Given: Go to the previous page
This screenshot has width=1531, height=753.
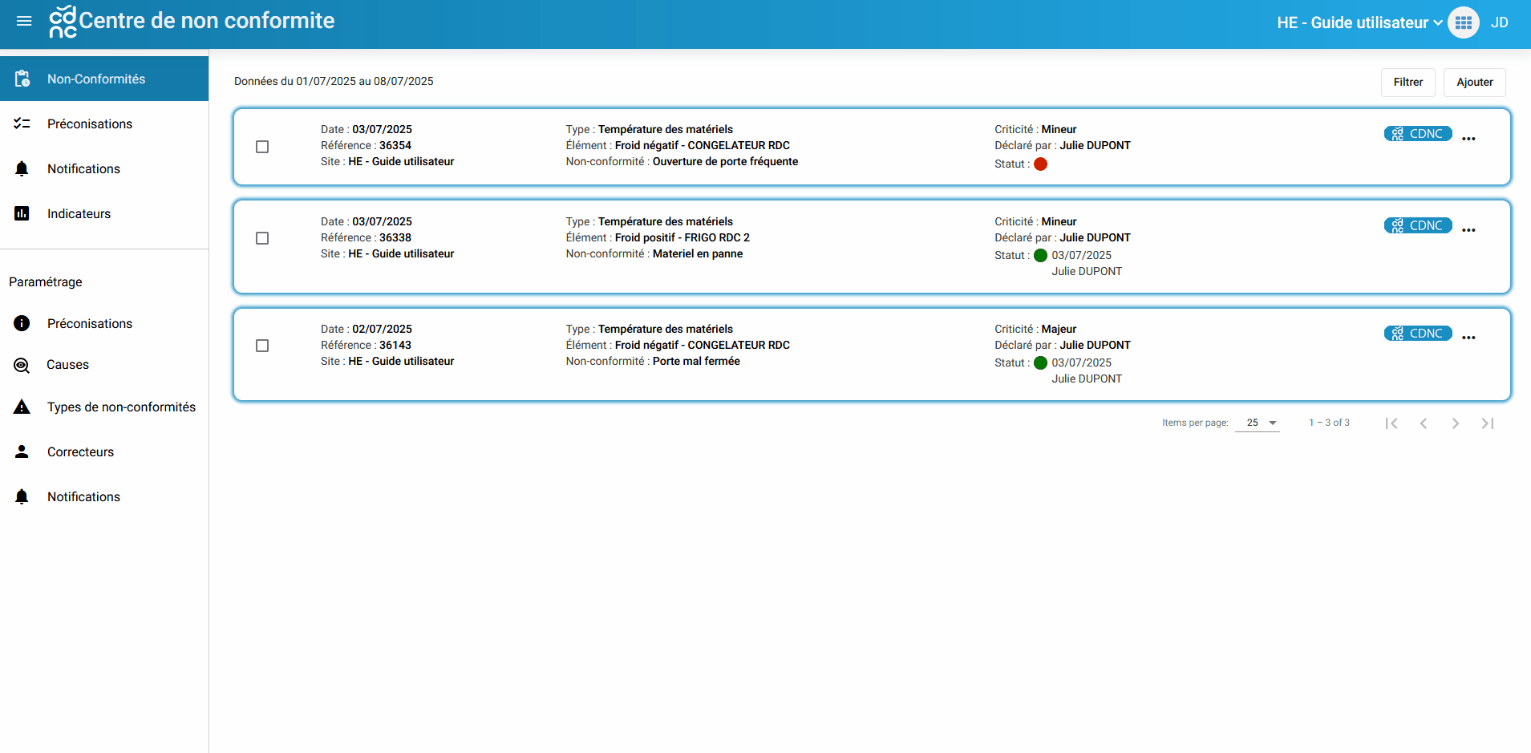Looking at the screenshot, I should pos(1424,423).
